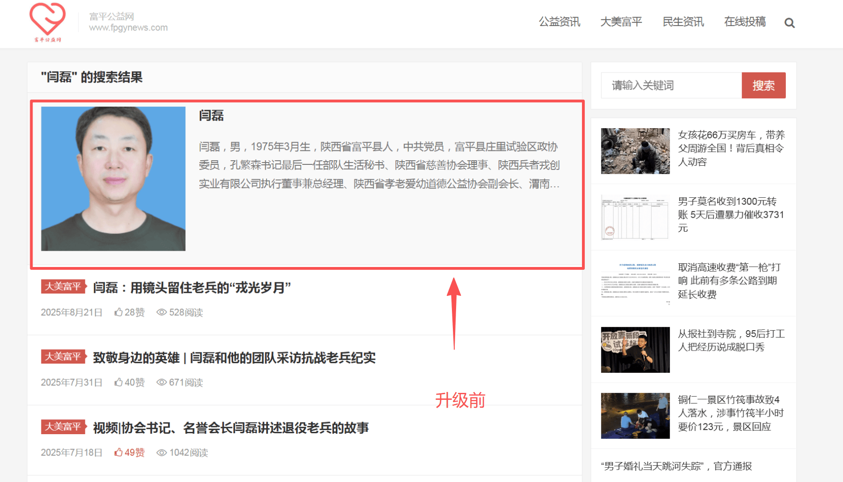Click the 大美富平 tag on the first article
Screen dimensions: 843x482
(63, 287)
